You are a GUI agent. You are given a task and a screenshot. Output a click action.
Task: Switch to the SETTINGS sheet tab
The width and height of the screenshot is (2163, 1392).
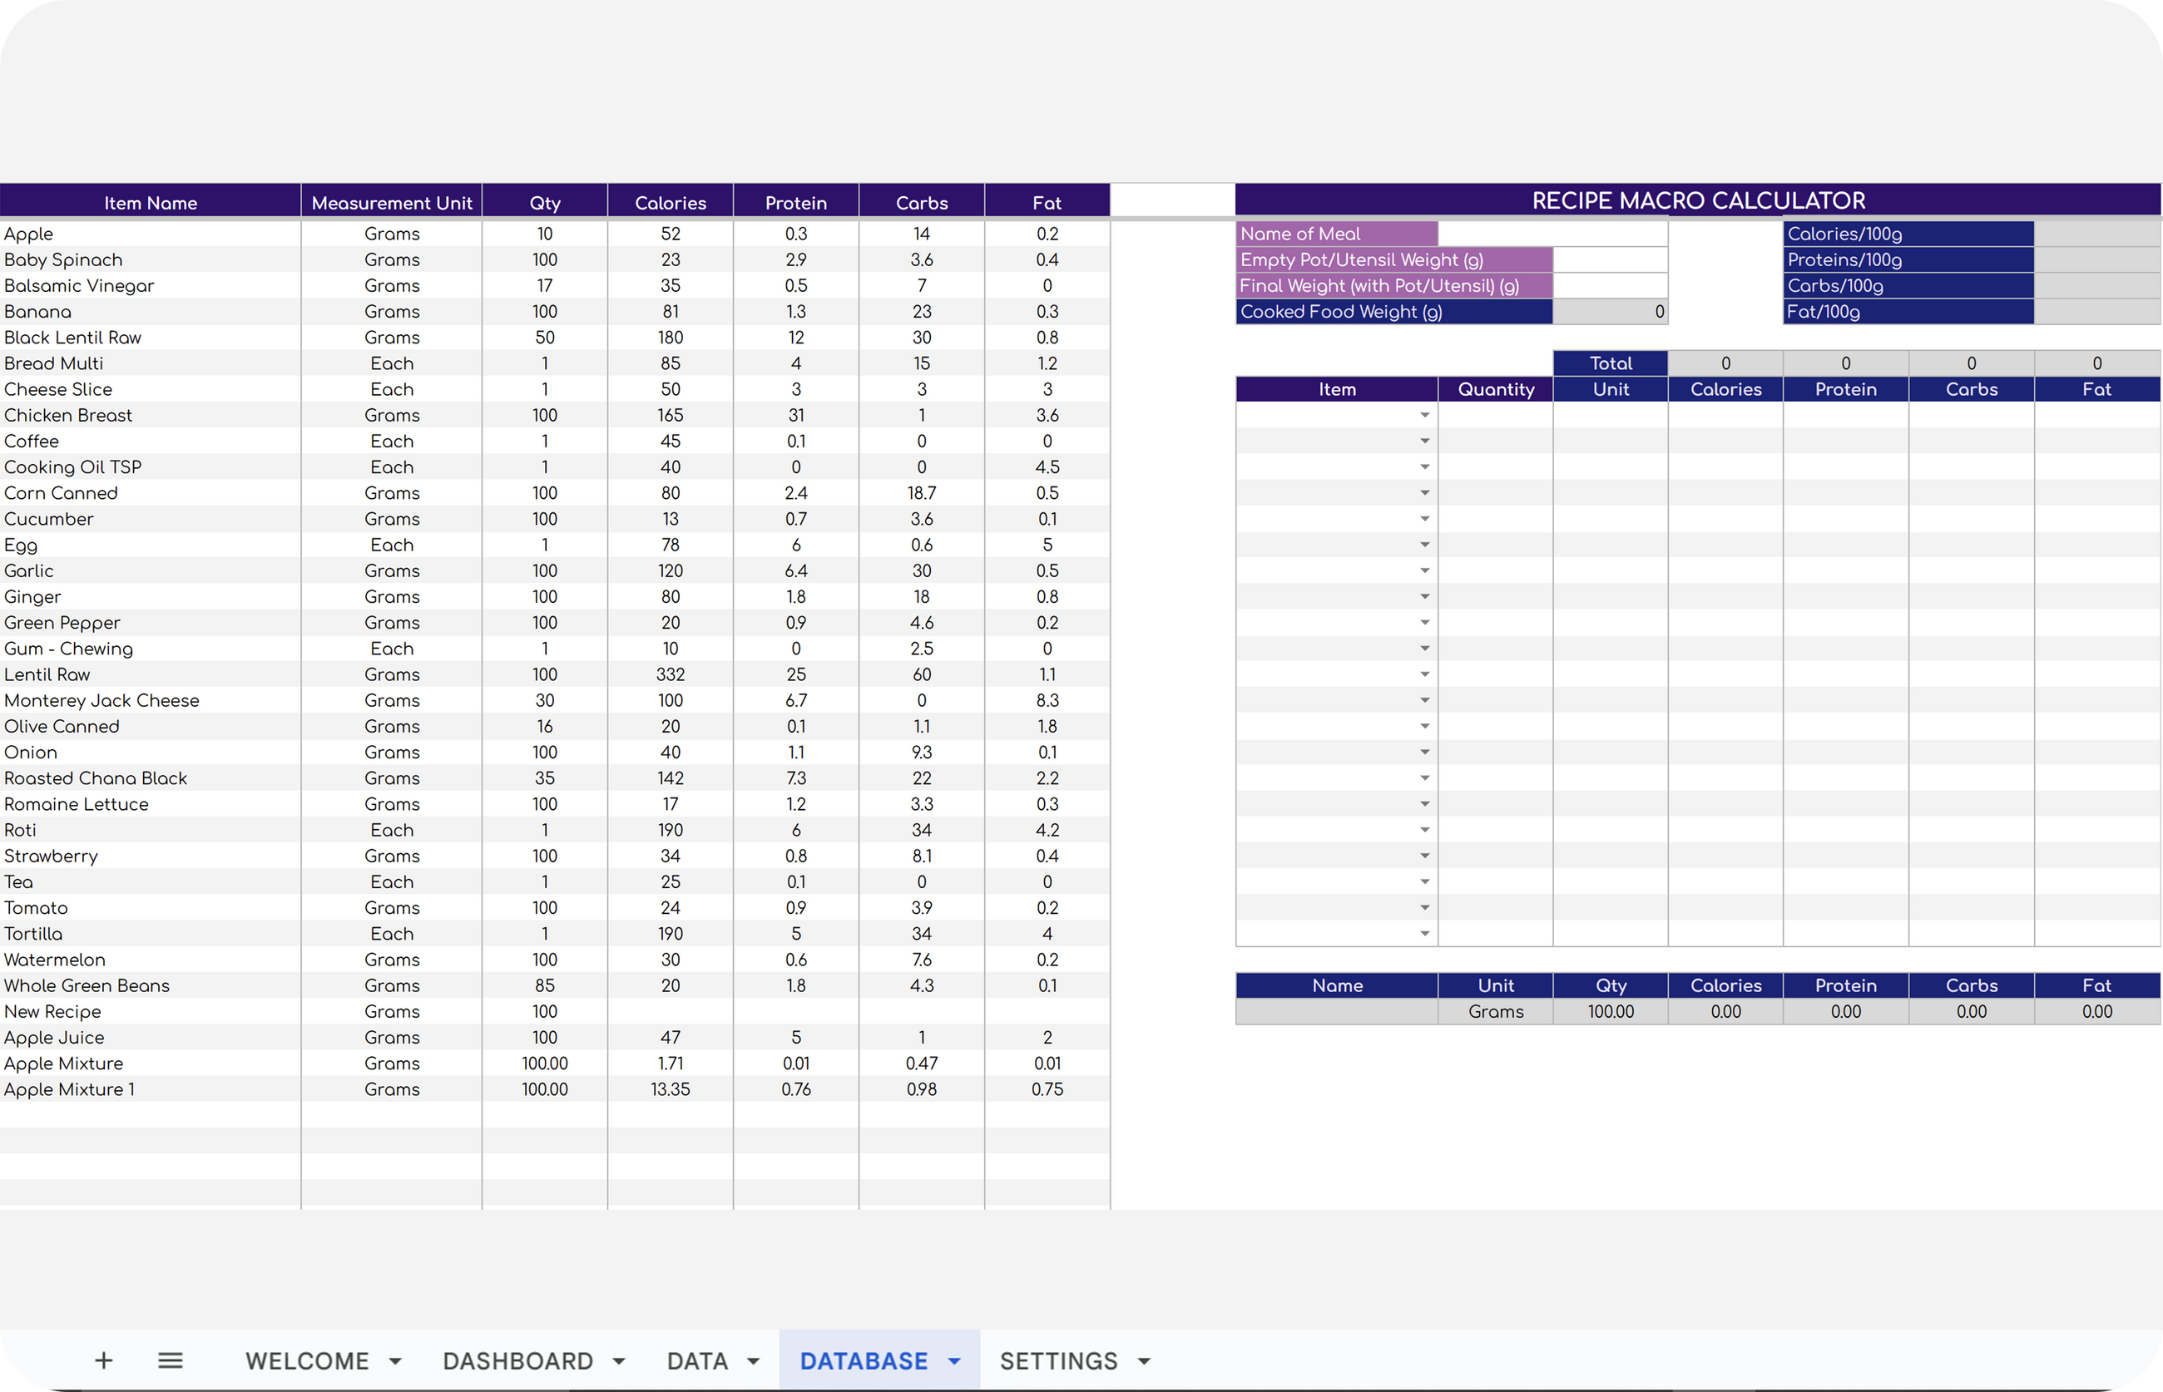point(1058,1361)
